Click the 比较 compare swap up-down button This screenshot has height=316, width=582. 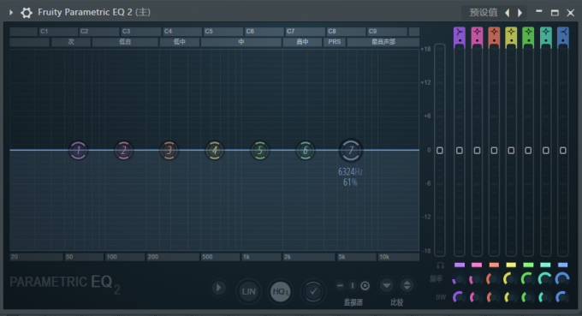coord(407,285)
